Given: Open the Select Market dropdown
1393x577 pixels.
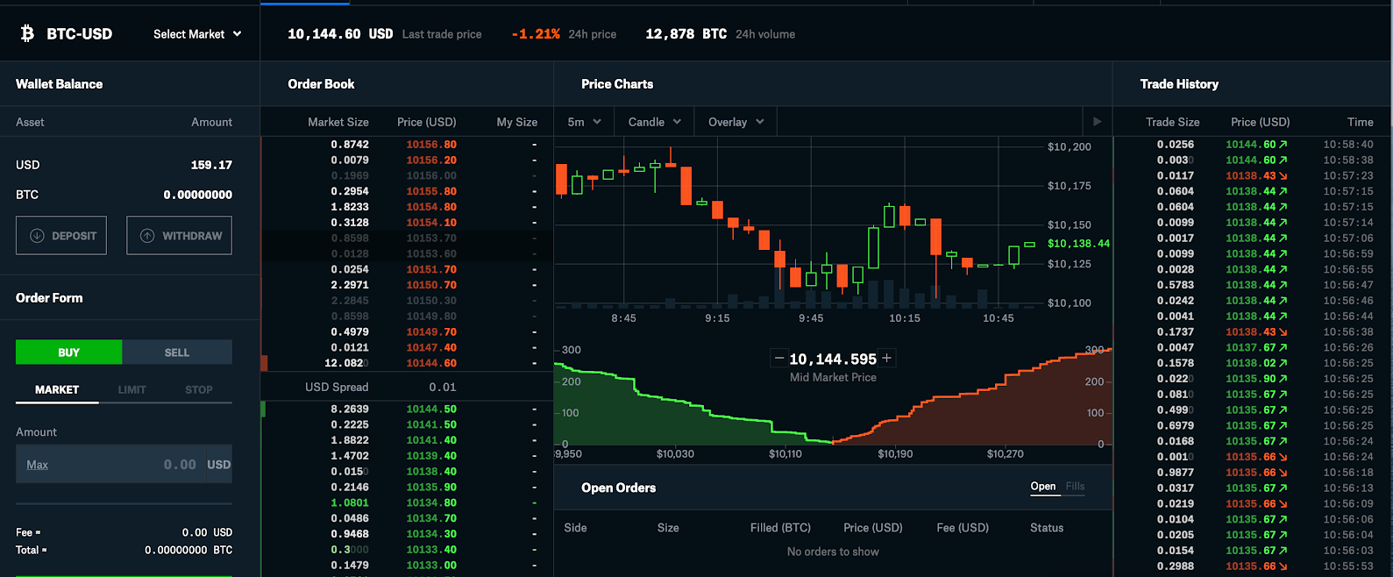Looking at the screenshot, I should (x=197, y=34).
